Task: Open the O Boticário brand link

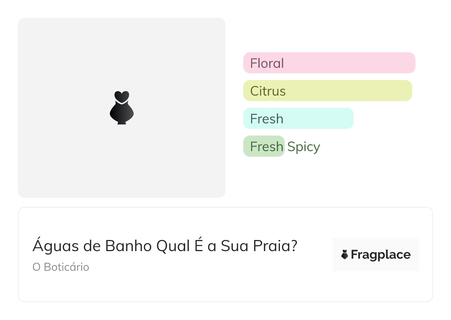Action: (61, 267)
